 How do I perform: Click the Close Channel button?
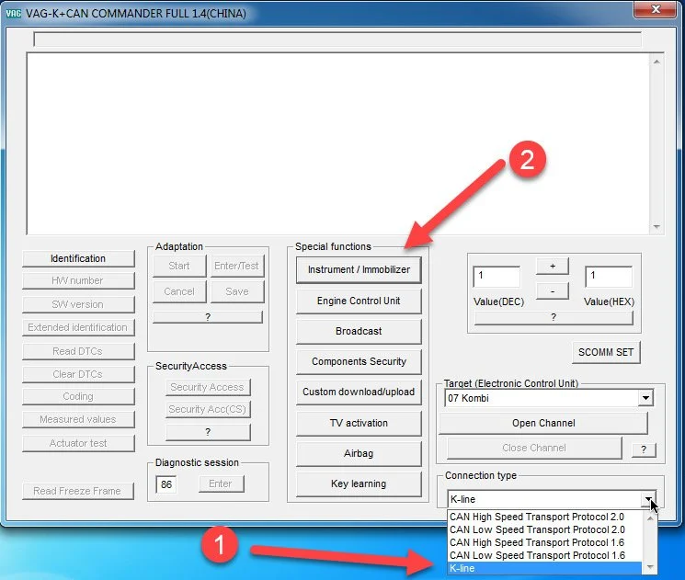pyautogui.click(x=534, y=449)
